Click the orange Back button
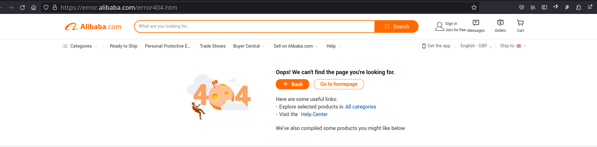The width and height of the screenshot is (597, 147). tap(293, 84)
